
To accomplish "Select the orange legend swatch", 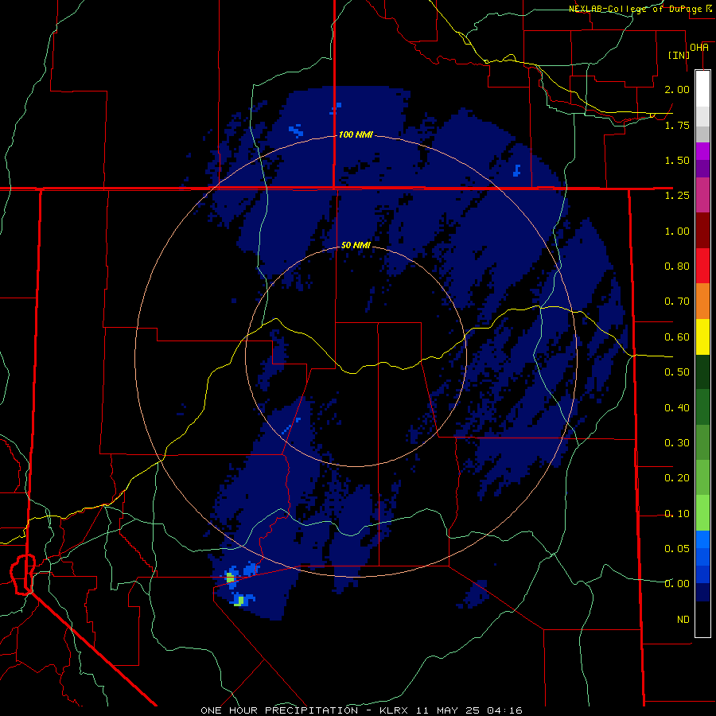I will pyautogui.click(x=702, y=302).
